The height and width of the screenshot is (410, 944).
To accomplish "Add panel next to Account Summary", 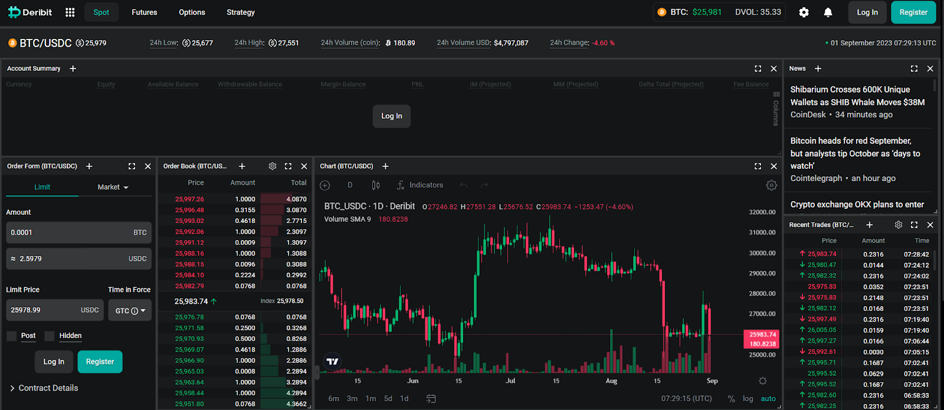I will tap(73, 68).
